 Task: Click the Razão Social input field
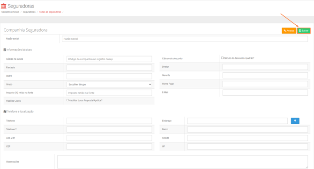pyautogui.click(x=185, y=39)
